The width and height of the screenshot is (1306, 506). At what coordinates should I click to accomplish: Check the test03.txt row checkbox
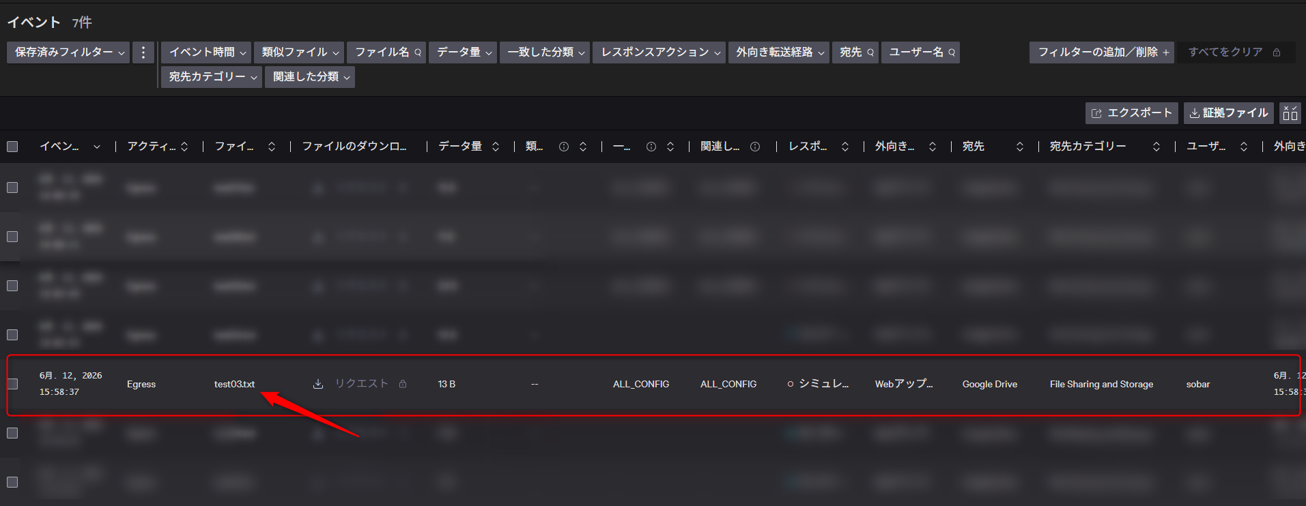coord(12,384)
